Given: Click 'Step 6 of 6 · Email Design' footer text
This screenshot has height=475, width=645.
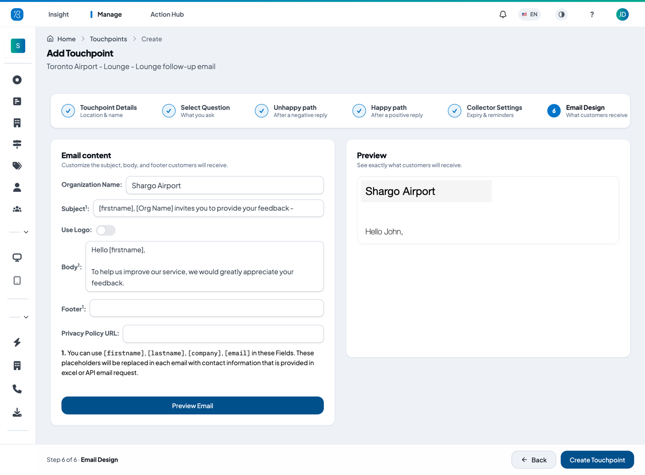Looking at the screenshot, I should tap(82, 460).
